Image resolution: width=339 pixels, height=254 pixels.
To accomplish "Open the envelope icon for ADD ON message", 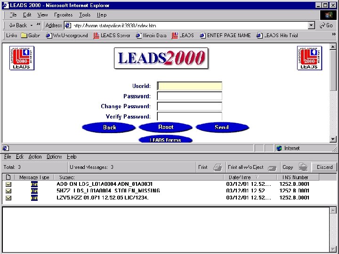I will pyautogui.click(x=8, y=184).
